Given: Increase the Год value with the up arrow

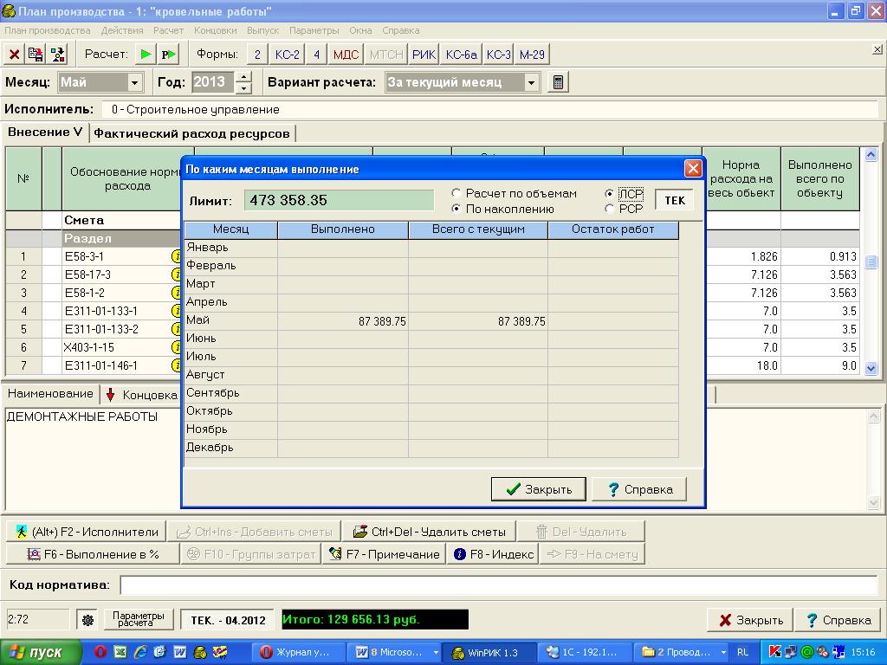Looking at the screenshot, I should [x=243, y=77].
